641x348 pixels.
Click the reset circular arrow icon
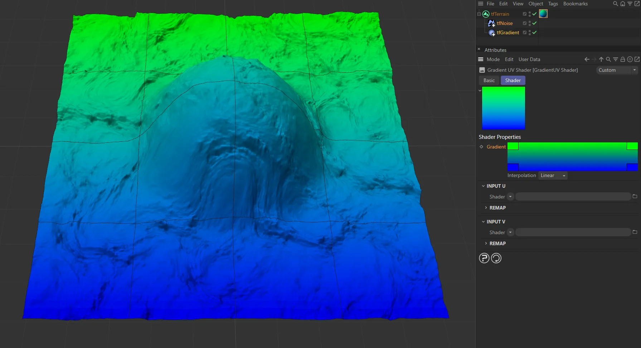click(x=496, y=258)
